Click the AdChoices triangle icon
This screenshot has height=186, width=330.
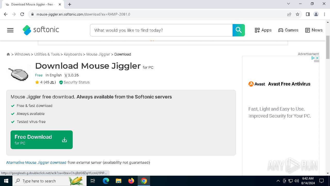click(x=313, y=58)
